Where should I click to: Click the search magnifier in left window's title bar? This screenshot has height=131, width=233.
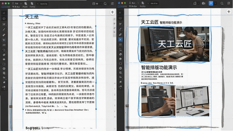(105, 4)
